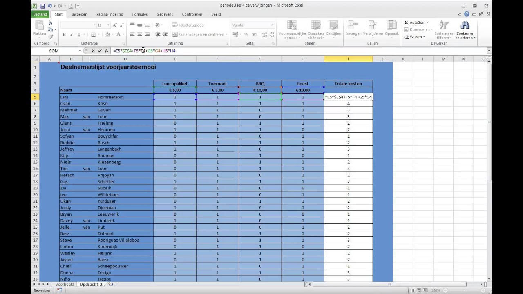Click the Format Painter brush icon
523x294 pixels.
pyautogui.click(x=50, y=37)
